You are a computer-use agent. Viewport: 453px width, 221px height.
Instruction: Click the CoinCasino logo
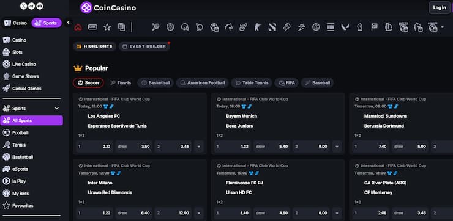pos(108,8)
